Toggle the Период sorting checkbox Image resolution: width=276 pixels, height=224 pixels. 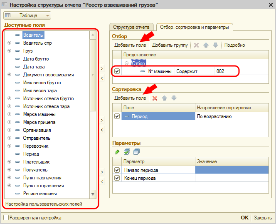point(117,116)
